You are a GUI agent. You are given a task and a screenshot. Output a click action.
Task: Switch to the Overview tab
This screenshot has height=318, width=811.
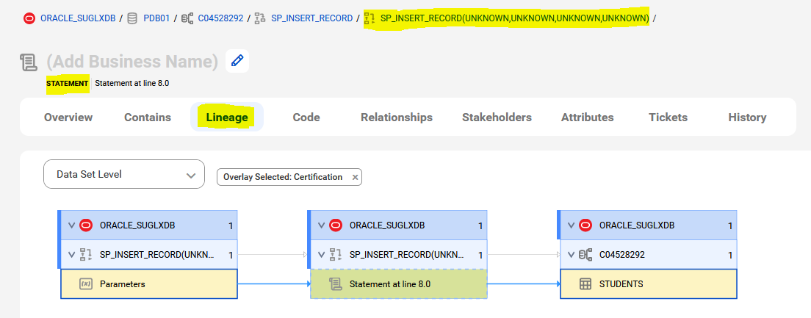68,118
